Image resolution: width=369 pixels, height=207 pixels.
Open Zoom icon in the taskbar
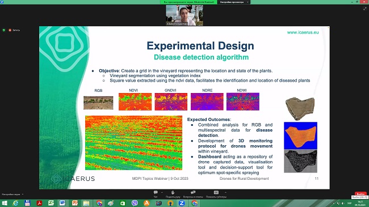(182, 203)
